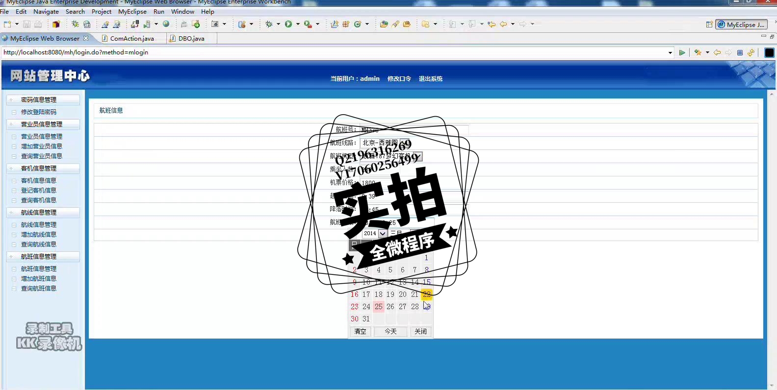The image size is (777, 390).
Task: Click the Save toolbar icon
Action: pyautogui.click(x=26, y=24)
